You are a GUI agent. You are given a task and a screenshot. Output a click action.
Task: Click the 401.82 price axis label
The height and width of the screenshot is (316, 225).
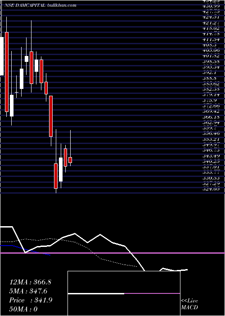tap(211, 56)
